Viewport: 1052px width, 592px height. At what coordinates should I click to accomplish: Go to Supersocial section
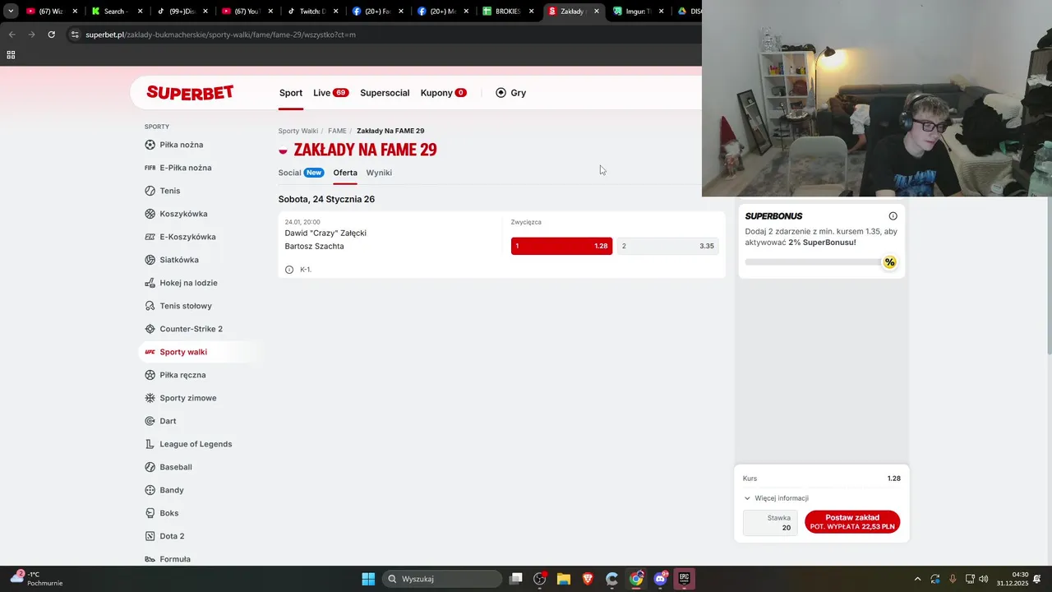[x=385, y=93]
